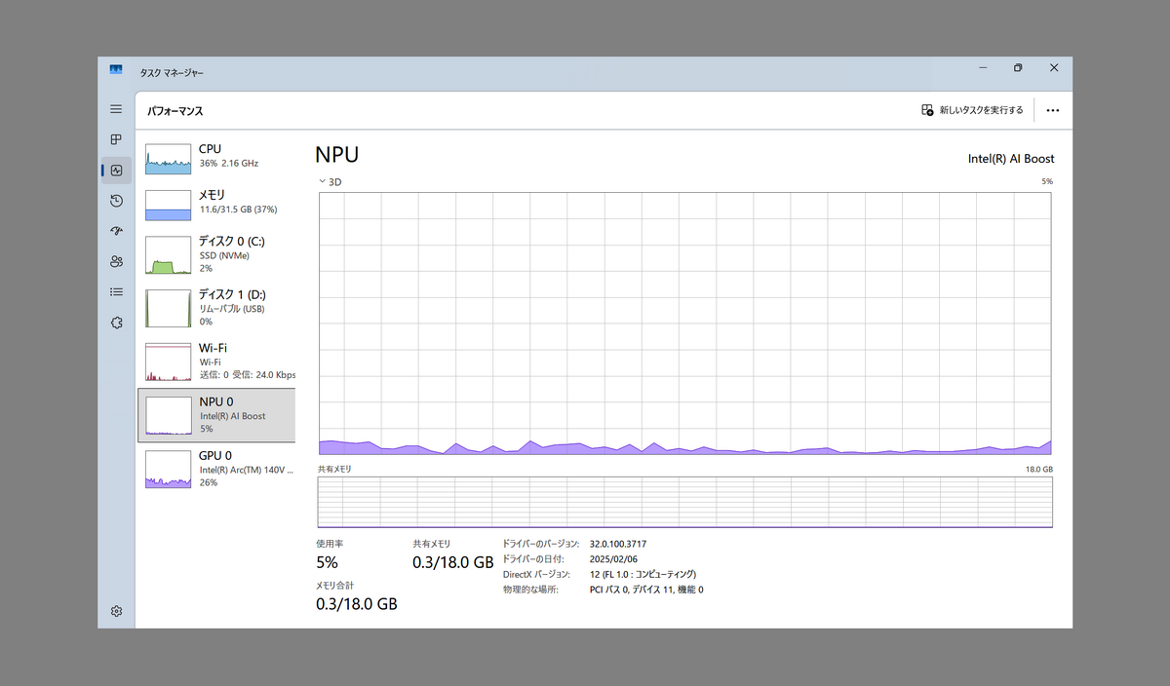Click 0.3/18.0 GB under メモリ合計

point(357,604)
